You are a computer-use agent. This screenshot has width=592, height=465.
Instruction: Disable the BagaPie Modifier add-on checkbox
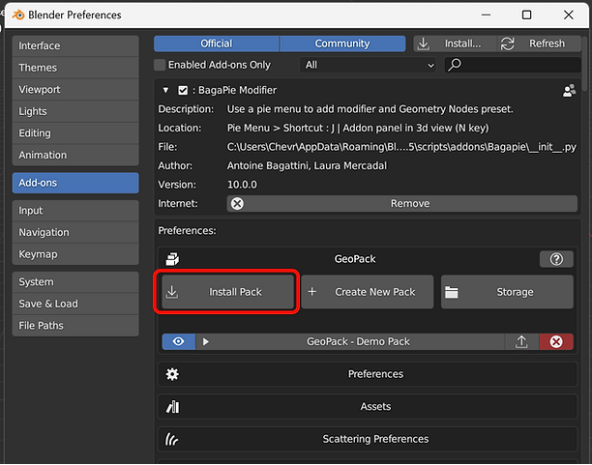pos(184,90)
